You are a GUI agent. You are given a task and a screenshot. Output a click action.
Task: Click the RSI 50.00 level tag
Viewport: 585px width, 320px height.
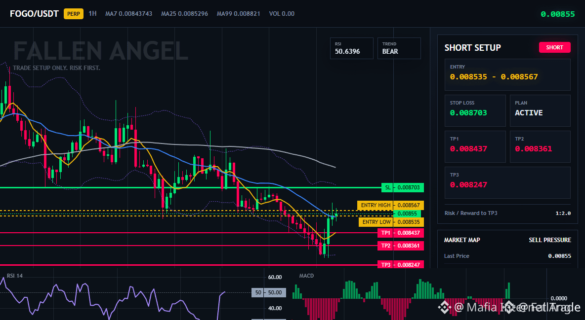[269, 292]
